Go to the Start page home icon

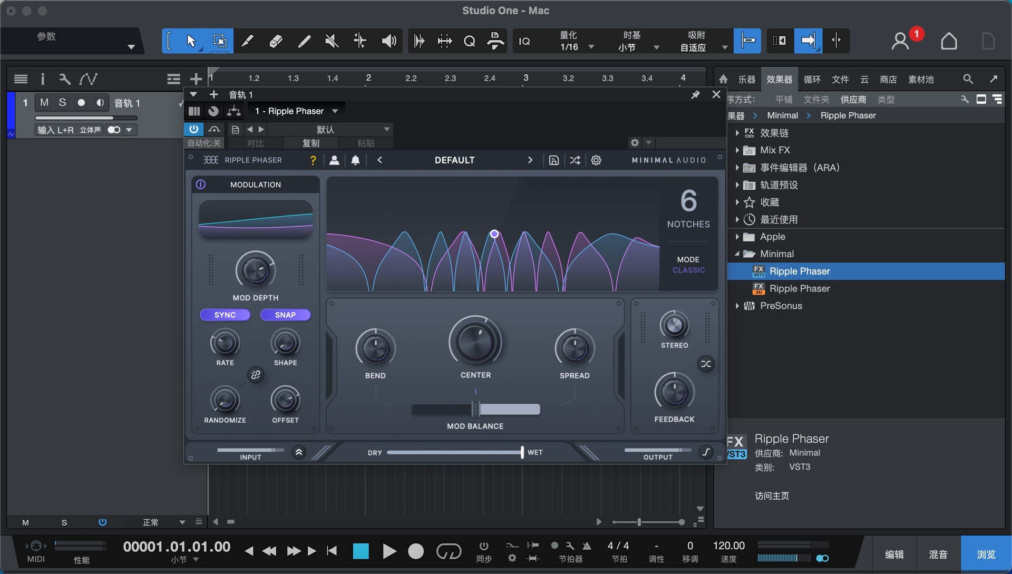coord(949,41)
